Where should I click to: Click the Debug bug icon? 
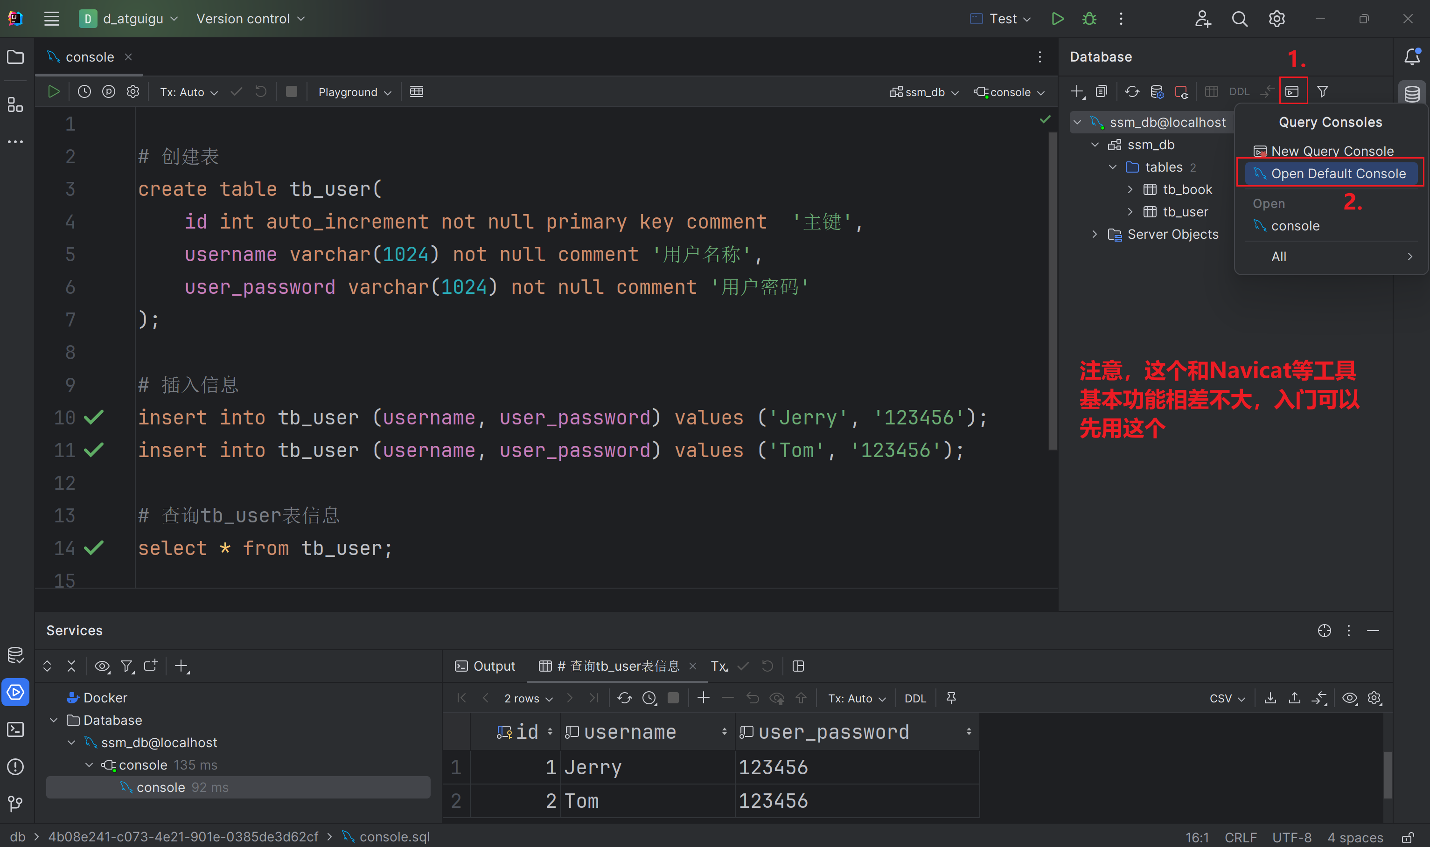pyautogui.click(x=1089, y=19)
